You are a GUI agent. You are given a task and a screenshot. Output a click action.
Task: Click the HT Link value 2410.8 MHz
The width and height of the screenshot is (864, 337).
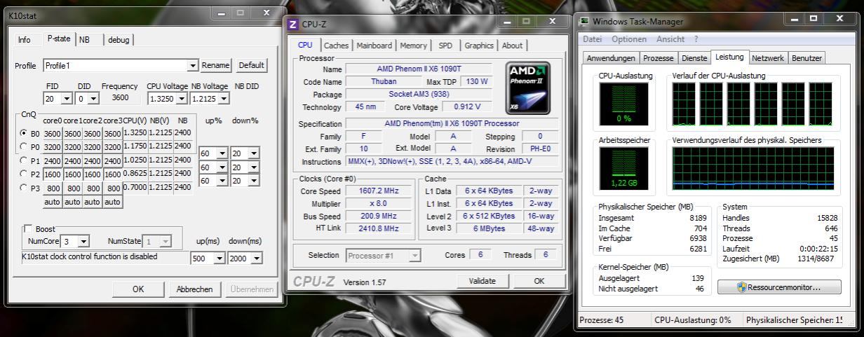(378, 228)
